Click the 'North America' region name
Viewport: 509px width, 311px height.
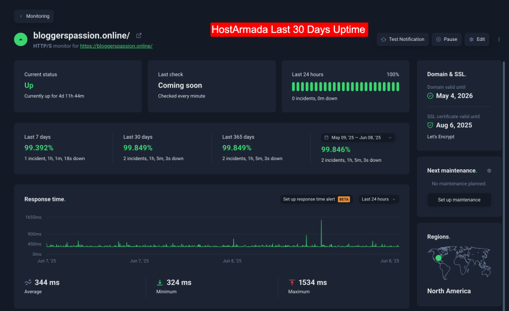[x=449, y=291]
